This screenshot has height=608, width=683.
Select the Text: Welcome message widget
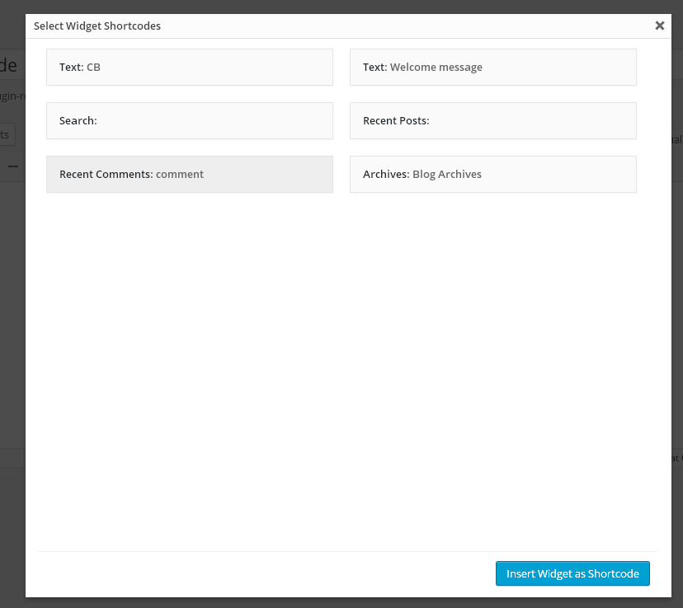[x=493, y=67]
